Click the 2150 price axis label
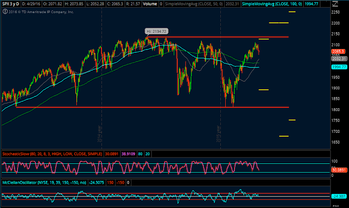The image size is (349, 208). click(335, 34)
